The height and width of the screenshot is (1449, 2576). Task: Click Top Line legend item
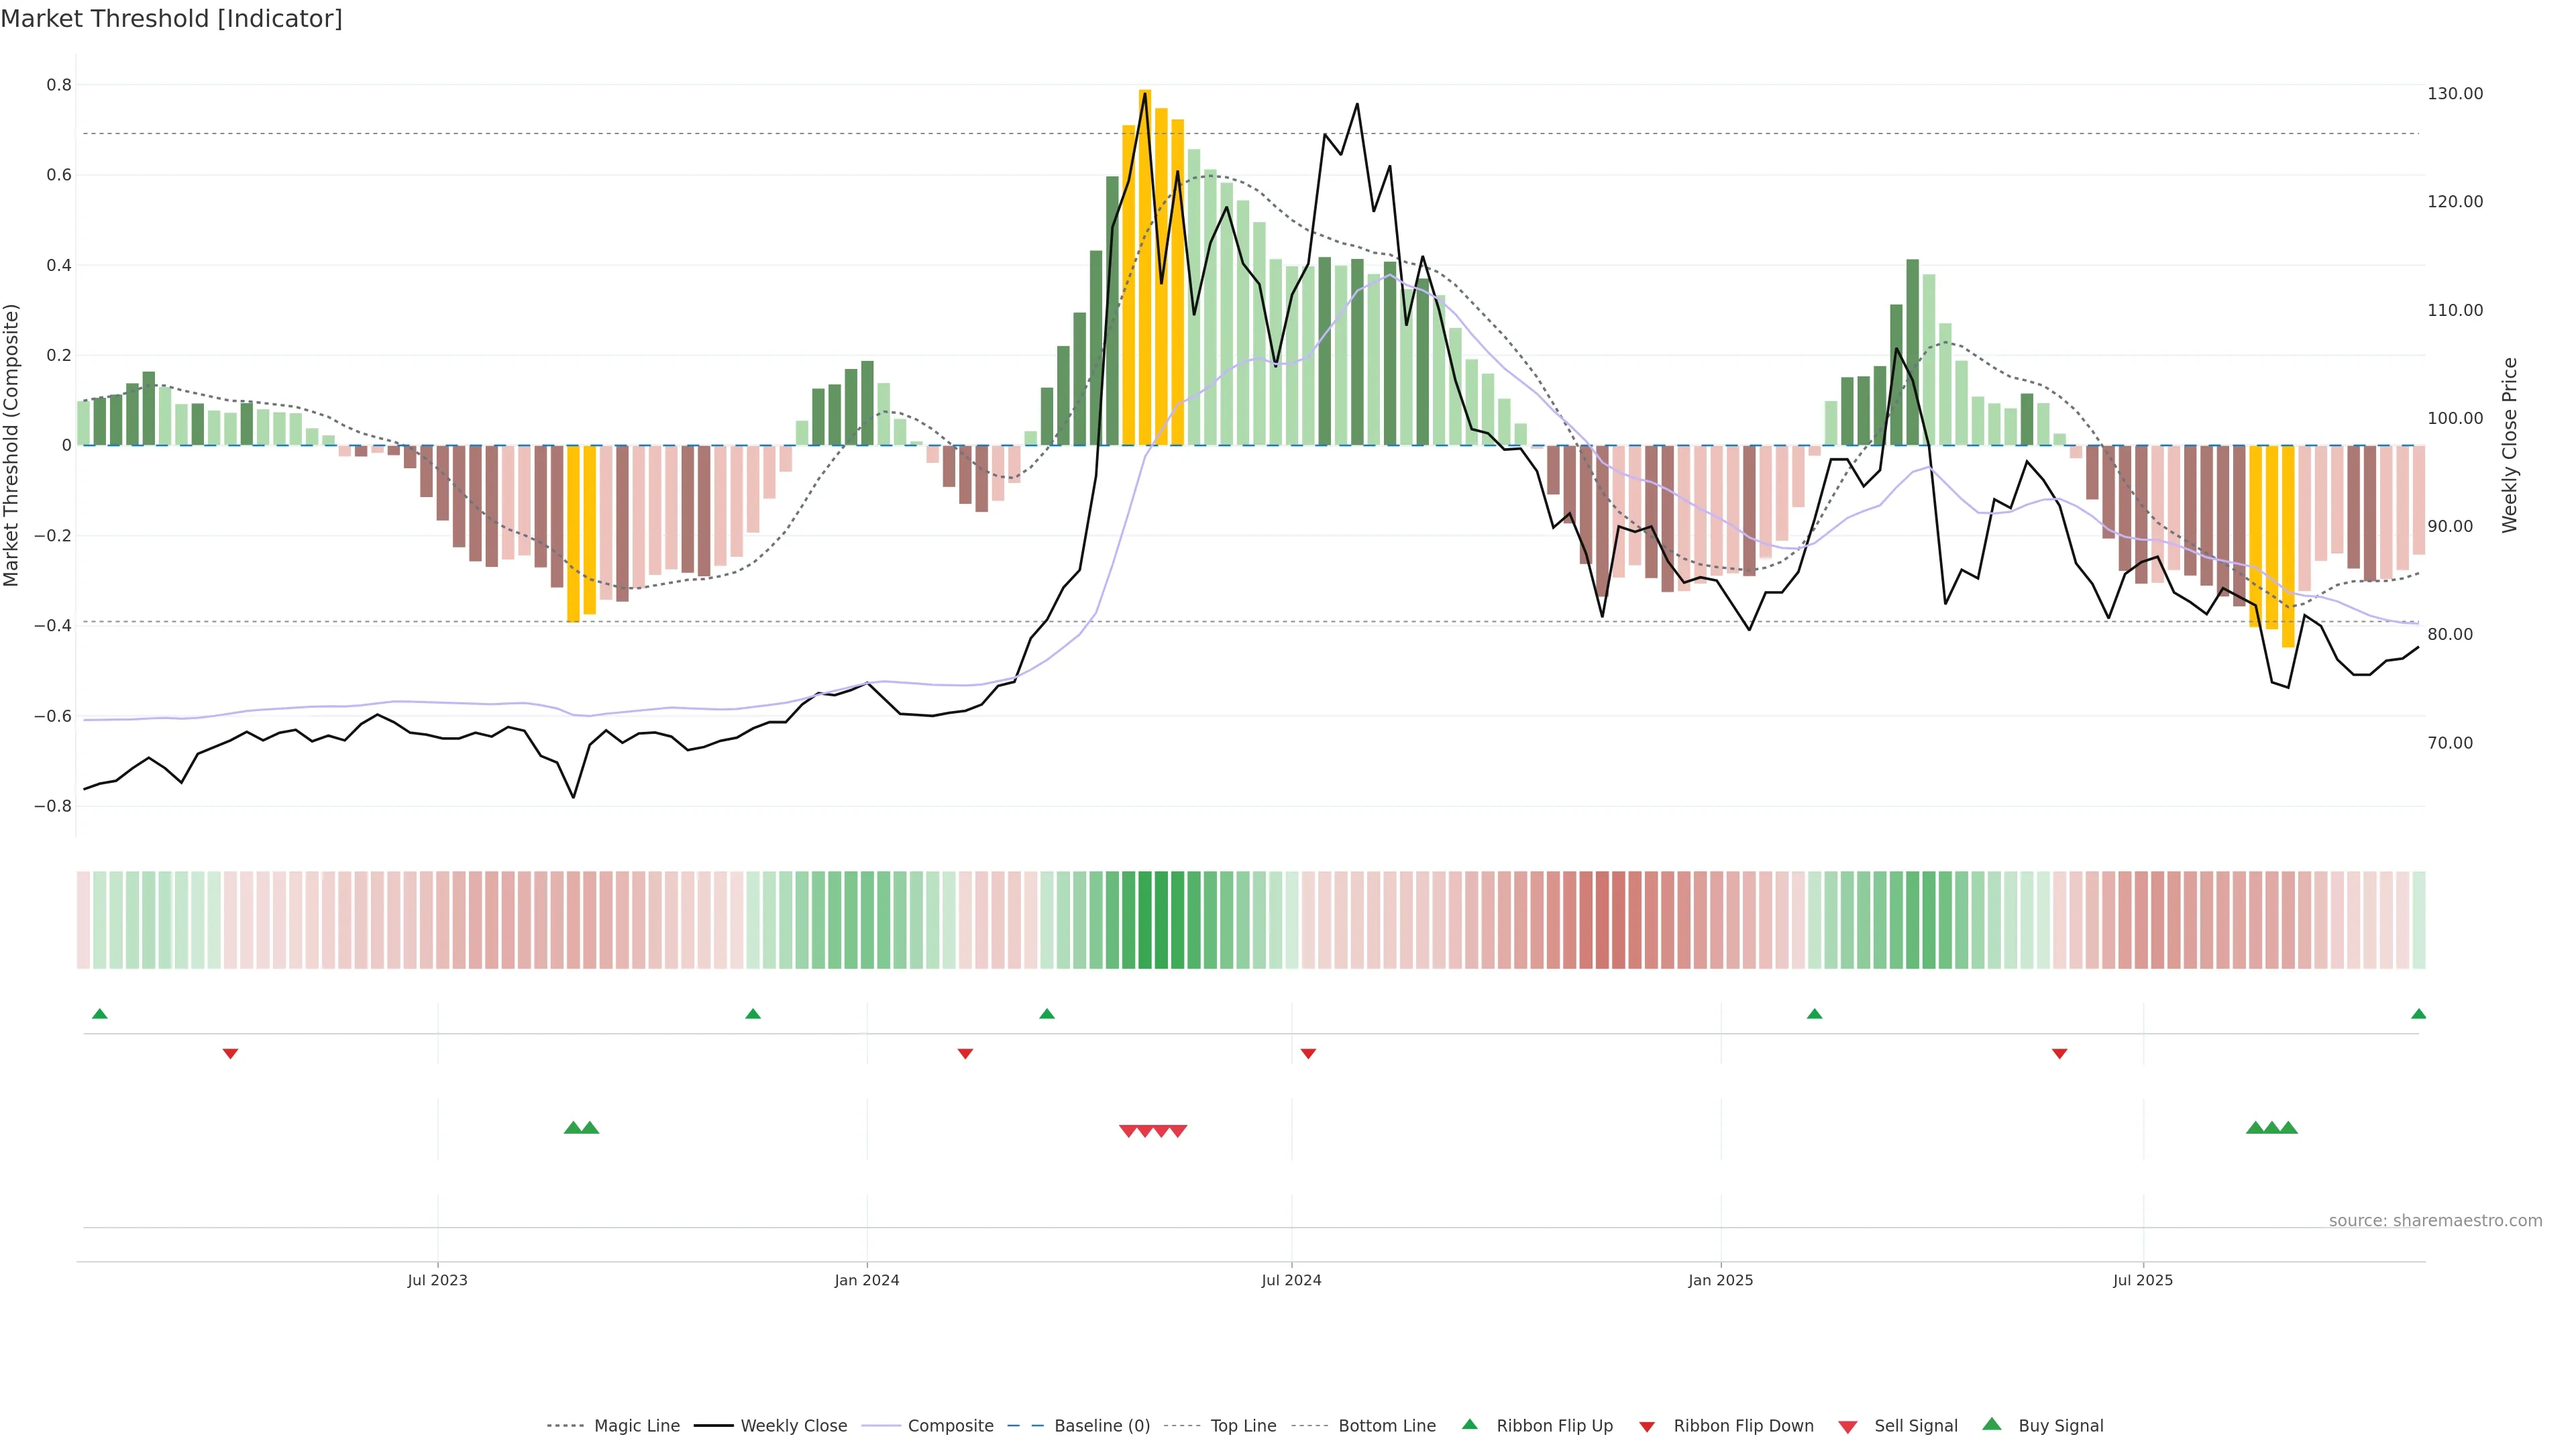[1243, 1426]
